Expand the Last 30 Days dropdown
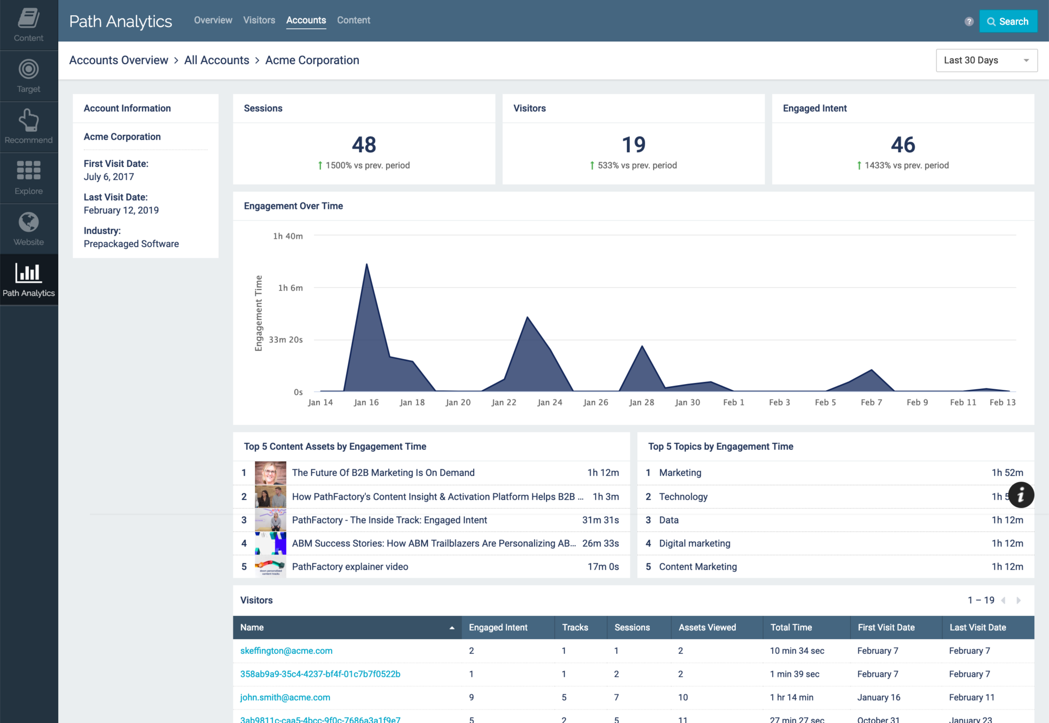 pos(986,60)
